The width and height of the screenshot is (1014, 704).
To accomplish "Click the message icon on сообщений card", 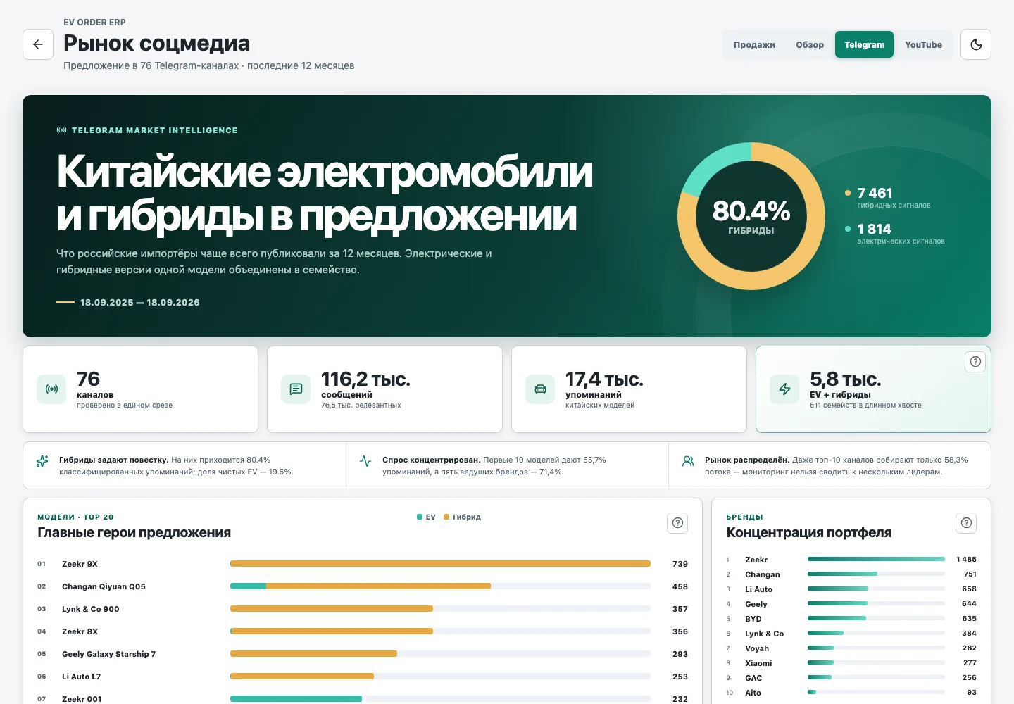I will pos(296,389).
